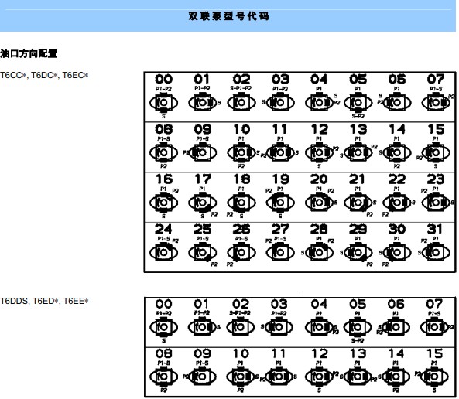Image resolution: width=459 pixels, height=399 pixels.
Task: Click diagram 13 in the bottom table
Action: coord(357,377)
